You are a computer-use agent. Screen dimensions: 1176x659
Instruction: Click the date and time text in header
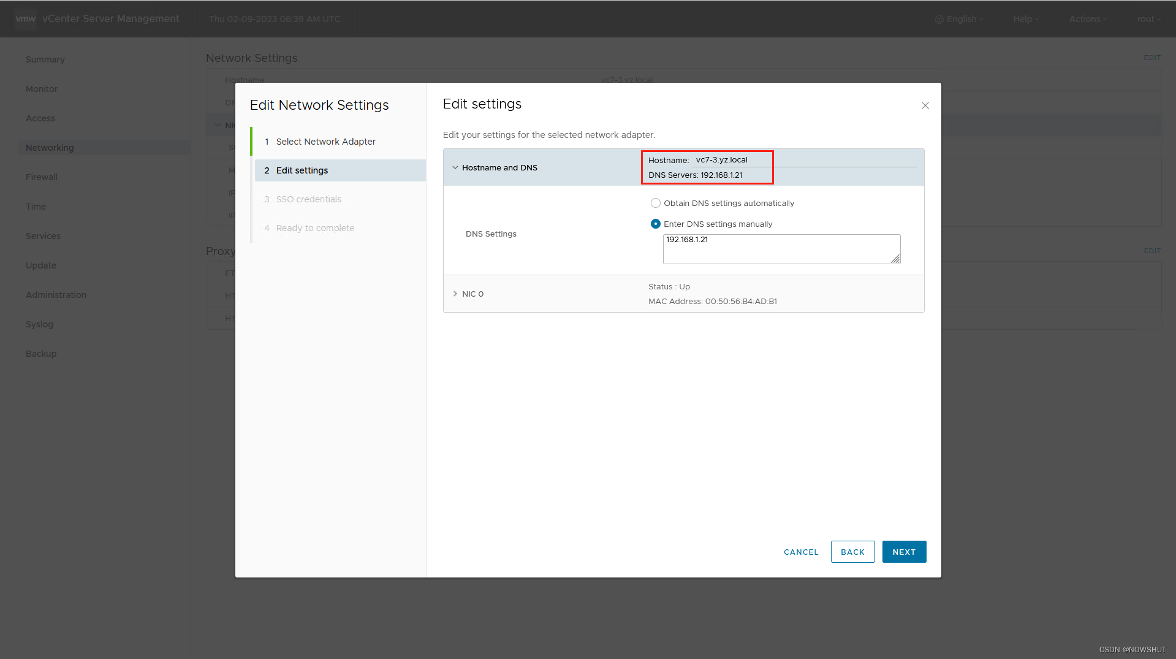pos(275,19)
